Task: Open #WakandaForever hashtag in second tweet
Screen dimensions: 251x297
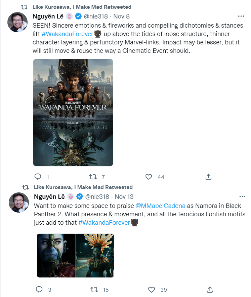Action: click(104, 223)
